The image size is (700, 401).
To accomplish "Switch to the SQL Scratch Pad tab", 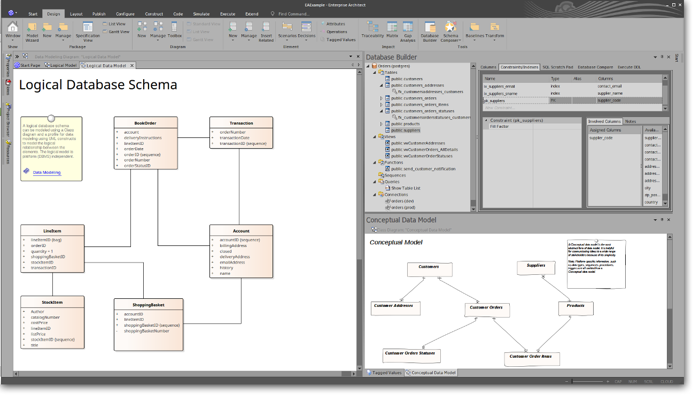I will [557, 67].
